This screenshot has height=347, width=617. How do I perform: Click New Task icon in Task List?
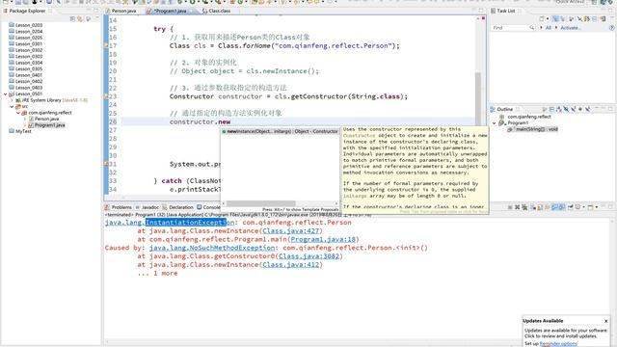542,18
